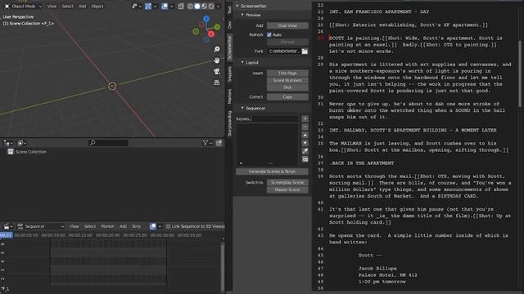Switch to Screenplay Scene
Image resolution: width=524 pixels, height=294 pixels.
[x=287, y=183]
